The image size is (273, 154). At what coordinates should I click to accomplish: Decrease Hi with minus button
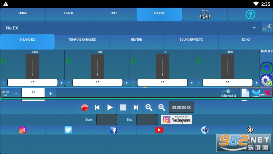[133, 82]
